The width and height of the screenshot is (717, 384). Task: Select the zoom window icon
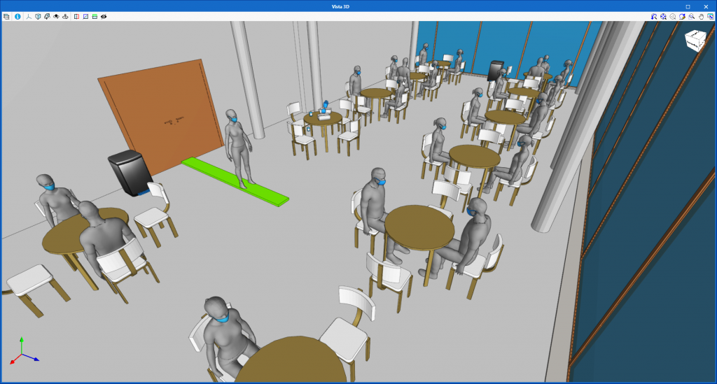point(691,17)
